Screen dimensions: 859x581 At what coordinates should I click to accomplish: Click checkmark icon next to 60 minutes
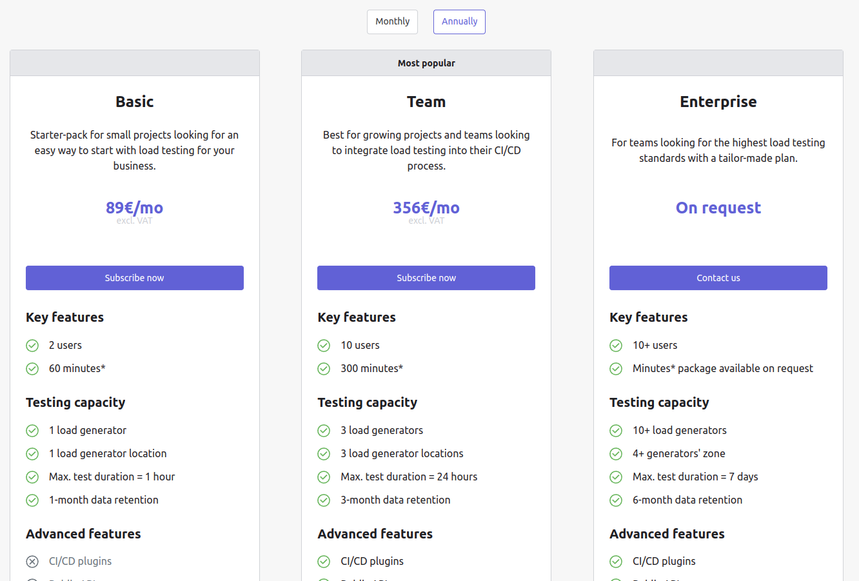pyautogui.click(x=32, y=369)
